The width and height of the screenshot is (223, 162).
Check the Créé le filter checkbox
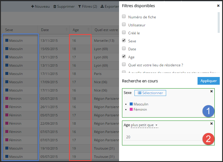tap(124, 32)
